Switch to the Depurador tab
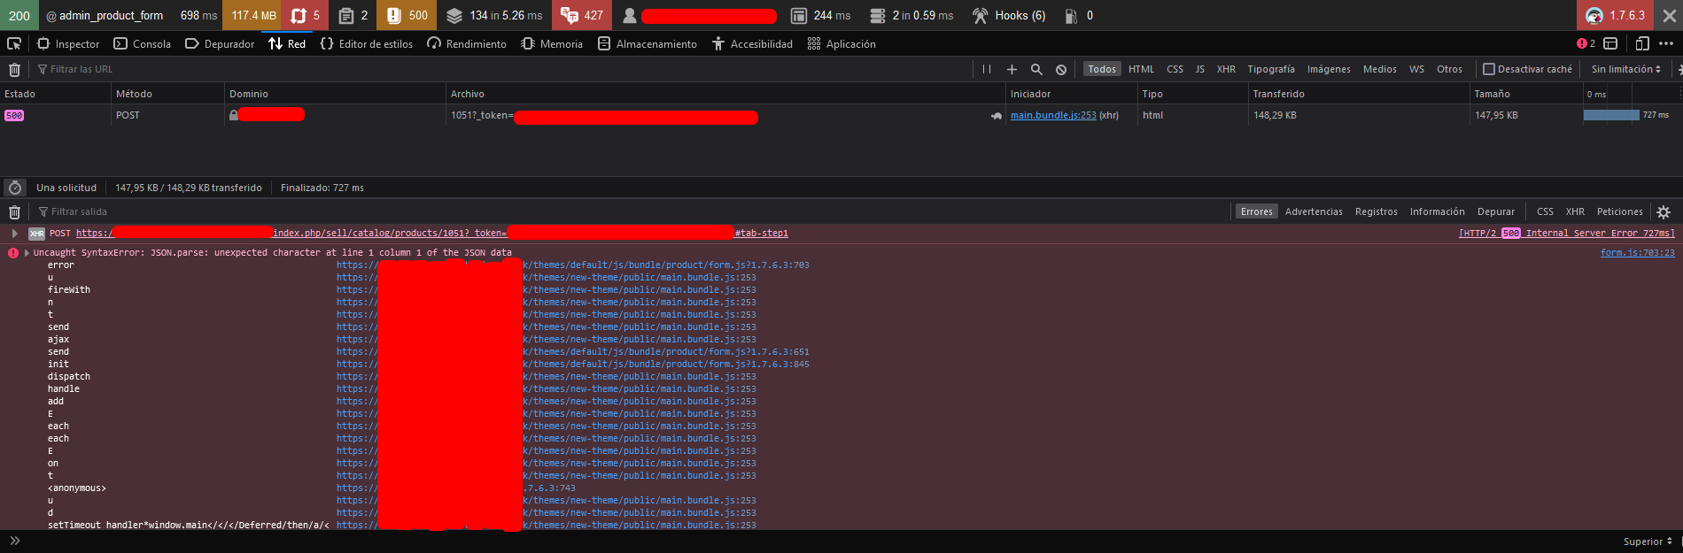This screenshot has height=553, width=1683. click(220, 43)
